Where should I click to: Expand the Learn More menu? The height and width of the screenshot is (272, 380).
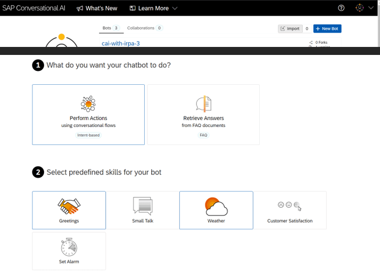click(x=154, y=8)
